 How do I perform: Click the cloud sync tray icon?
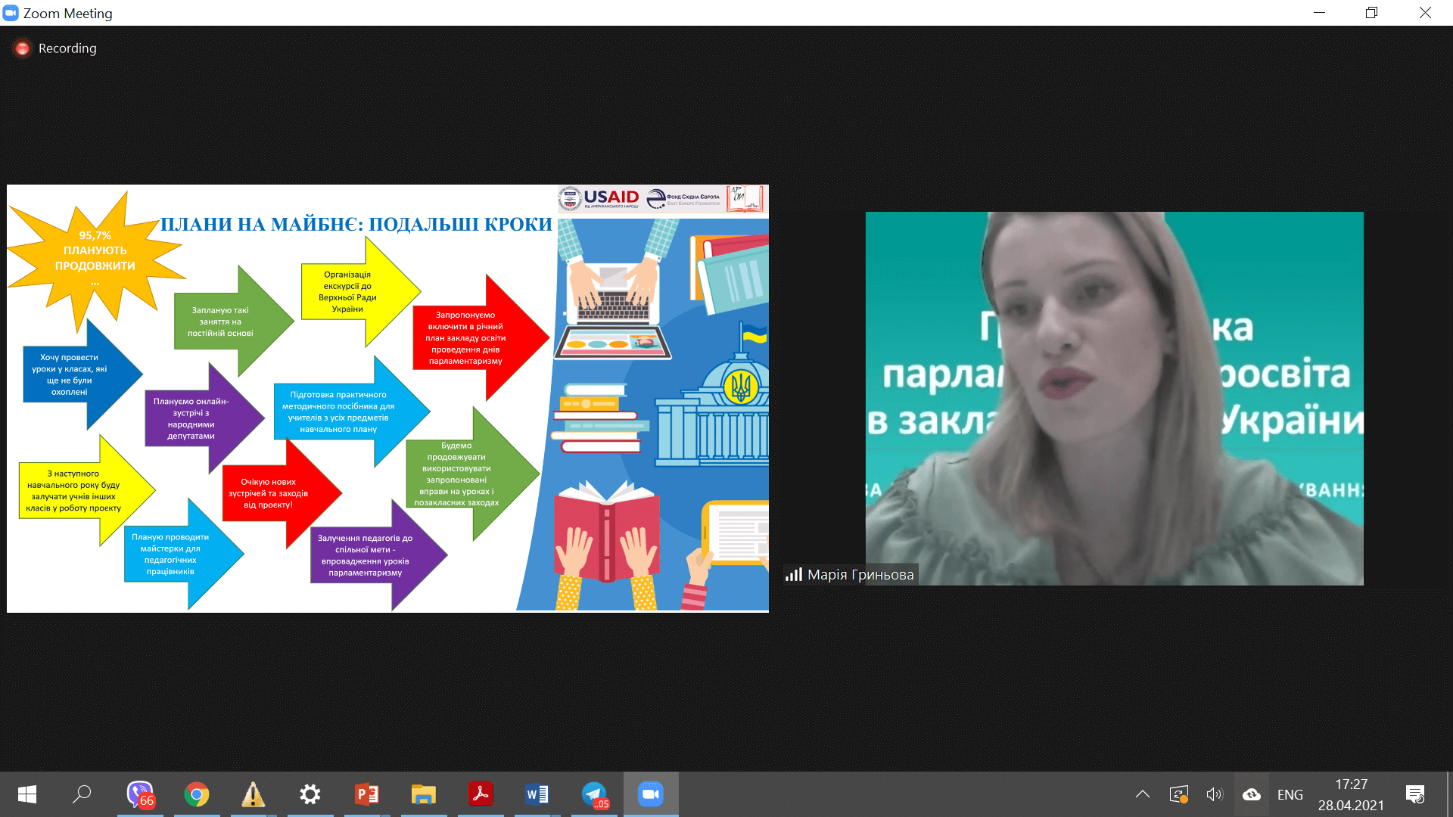[1252, 794]
